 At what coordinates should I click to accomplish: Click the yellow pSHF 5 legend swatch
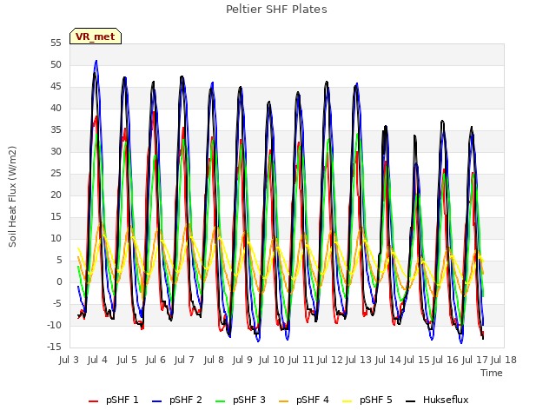pos(347,401)
